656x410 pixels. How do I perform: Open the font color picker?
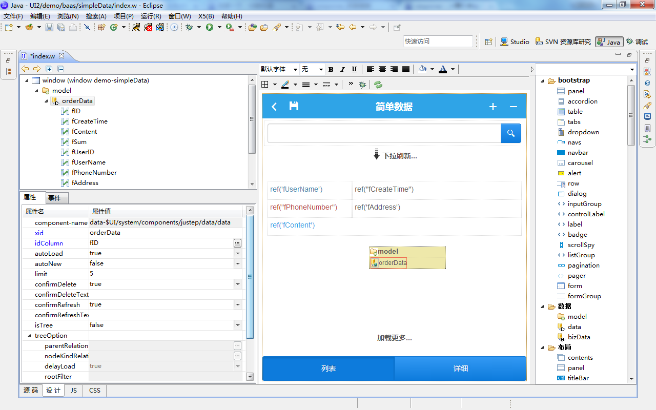[x=452, y=69]
